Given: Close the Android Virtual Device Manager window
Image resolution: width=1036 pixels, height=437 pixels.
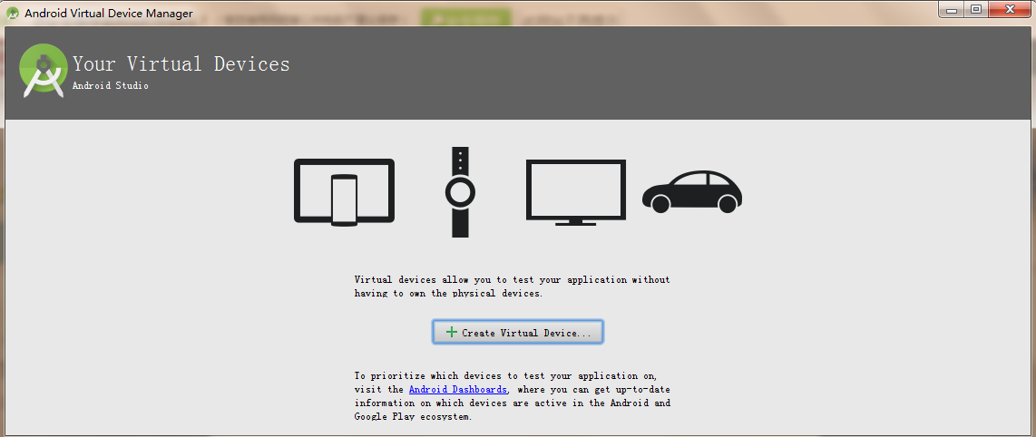Looking at the screenshot, I should [1011, 9].
